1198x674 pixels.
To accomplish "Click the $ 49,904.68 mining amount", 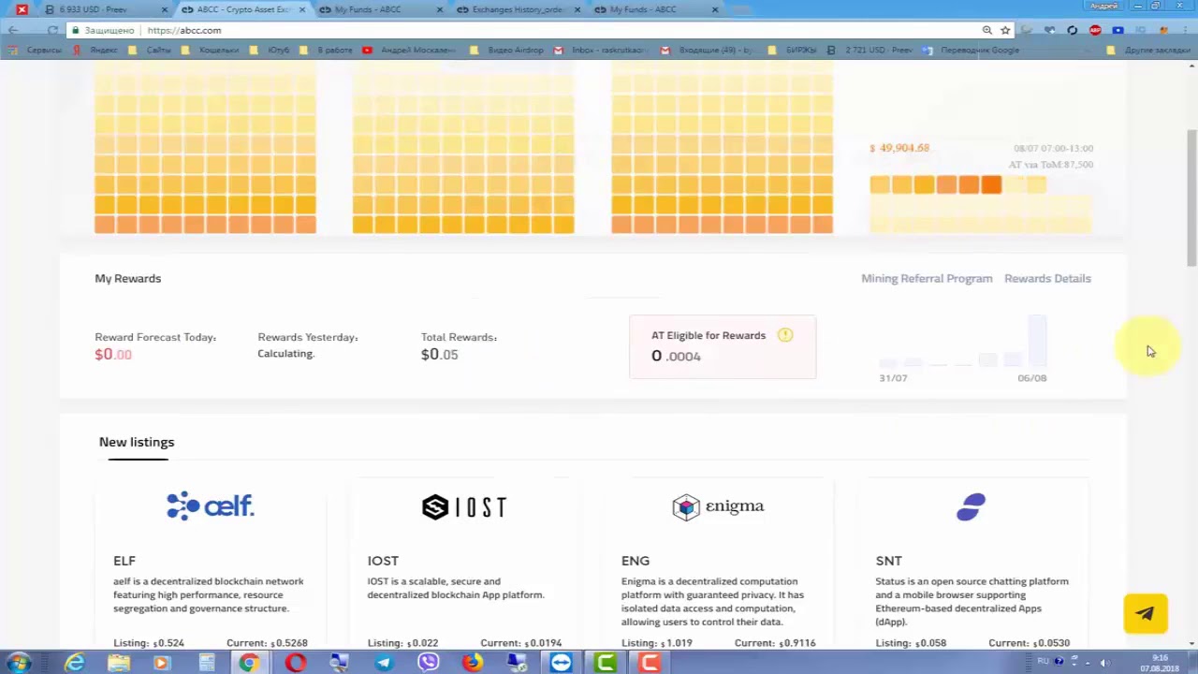I will (x=899, y=148).
